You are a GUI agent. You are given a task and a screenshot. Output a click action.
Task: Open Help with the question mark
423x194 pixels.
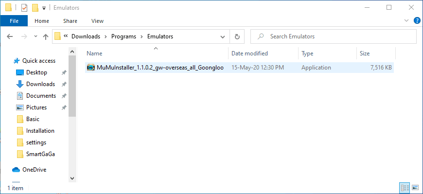click(417, 20)
